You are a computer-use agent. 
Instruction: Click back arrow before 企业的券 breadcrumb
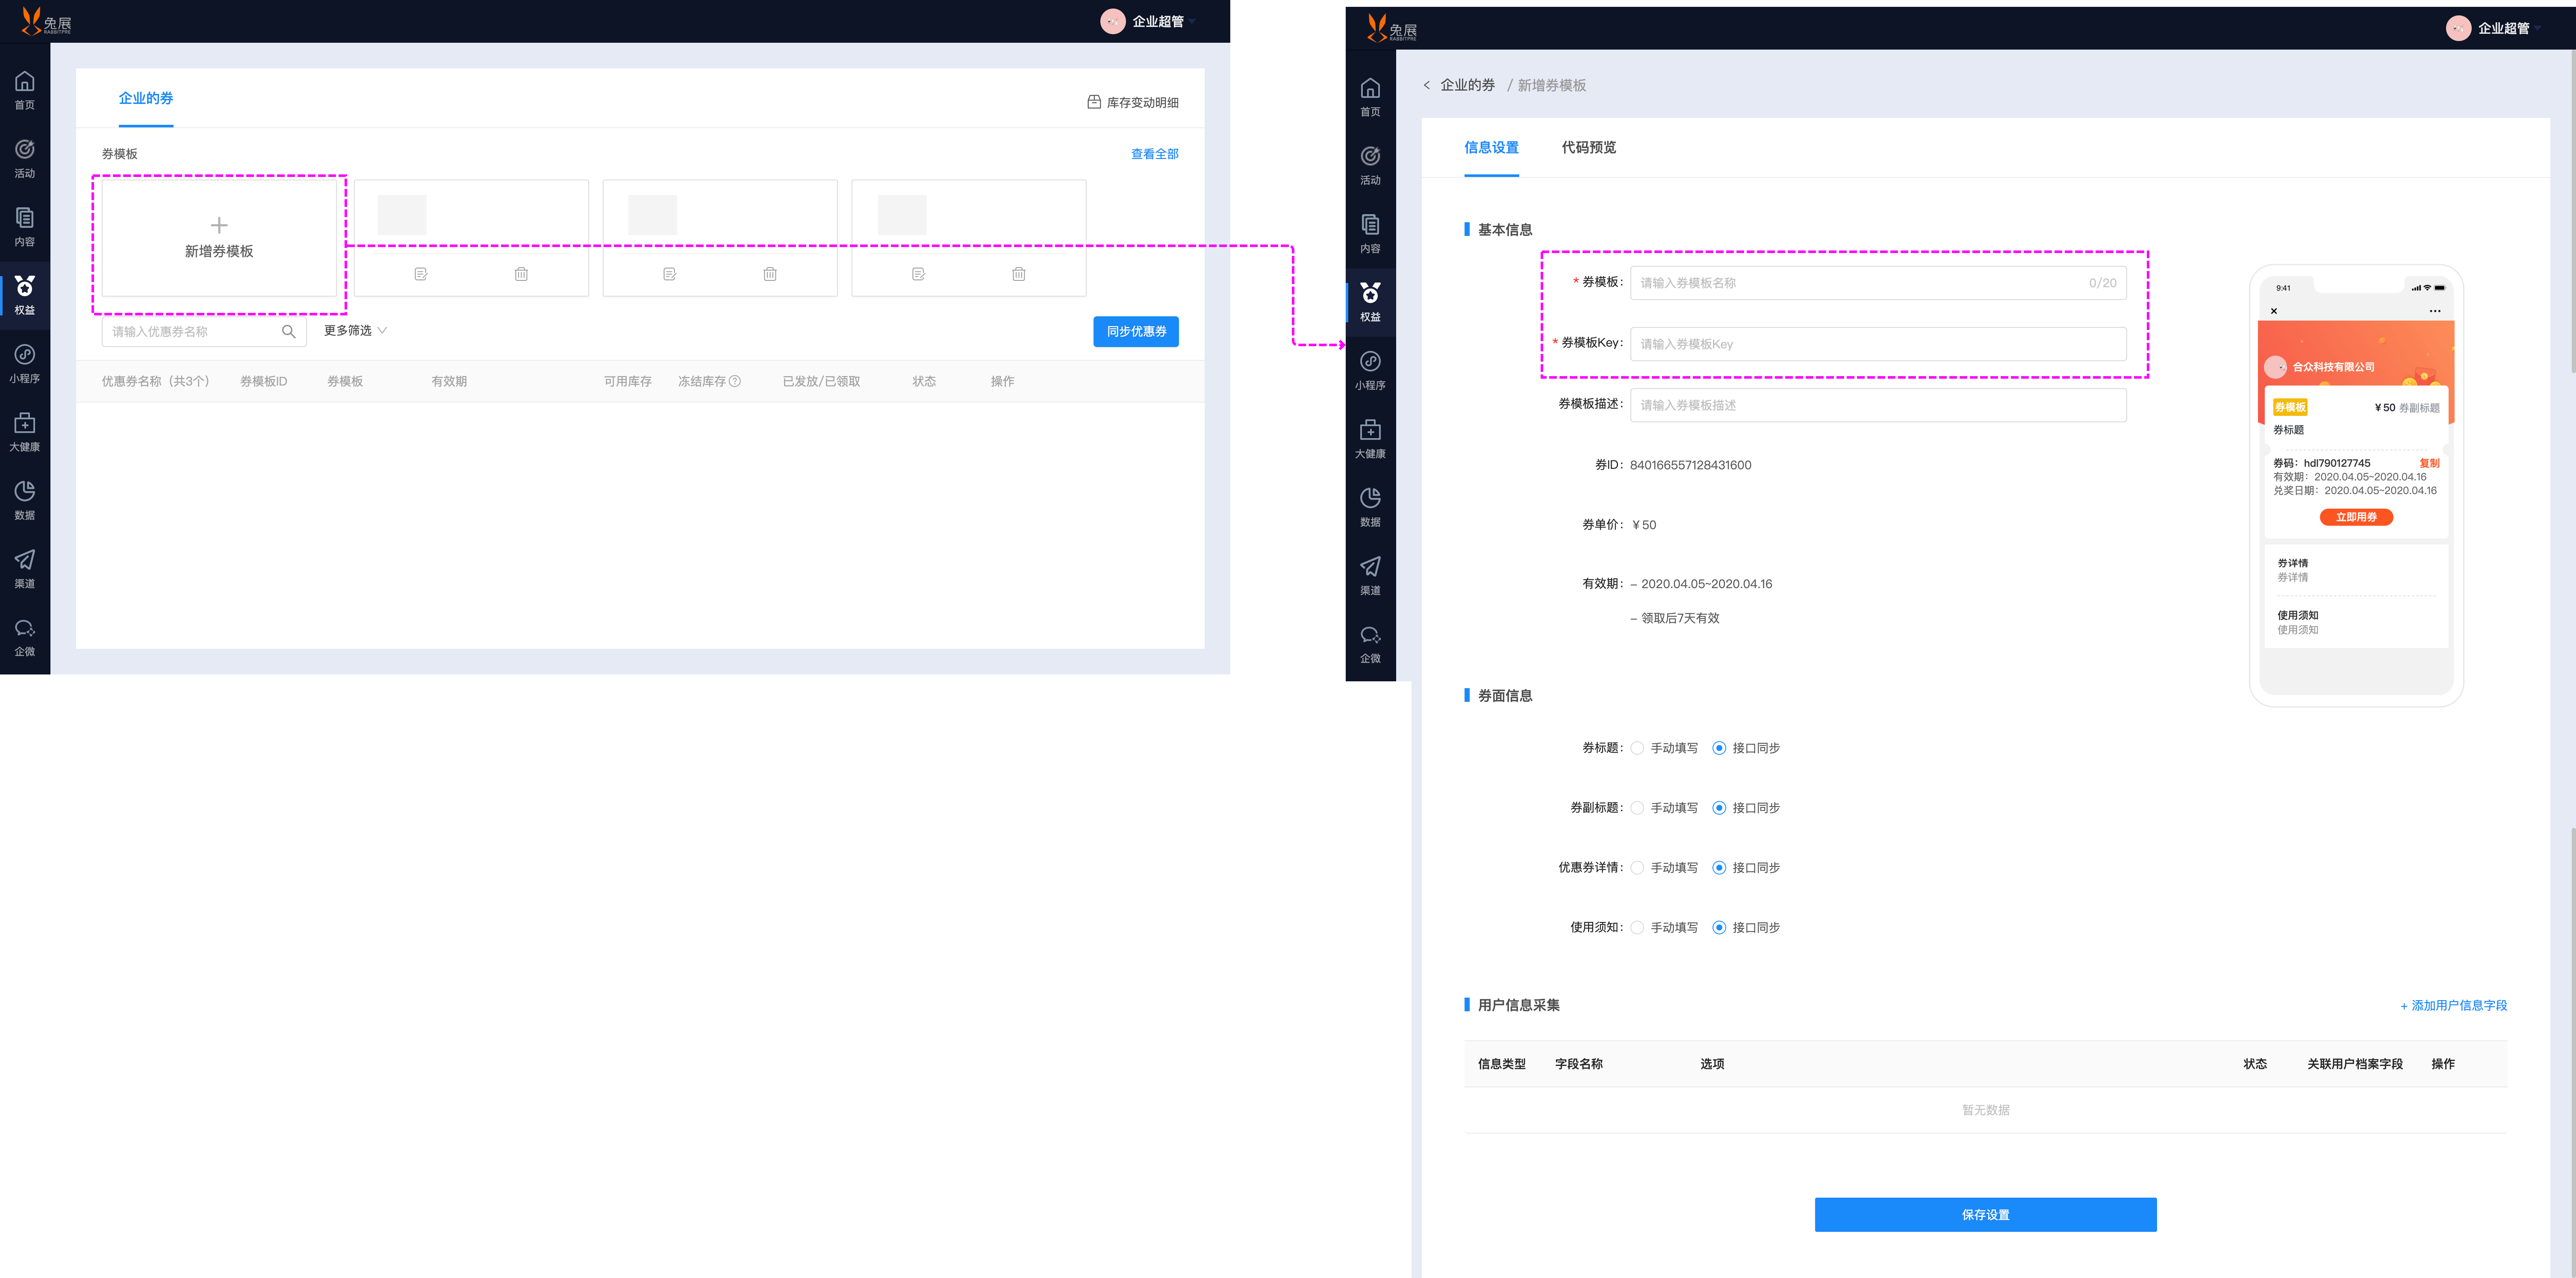point(1426,86)
